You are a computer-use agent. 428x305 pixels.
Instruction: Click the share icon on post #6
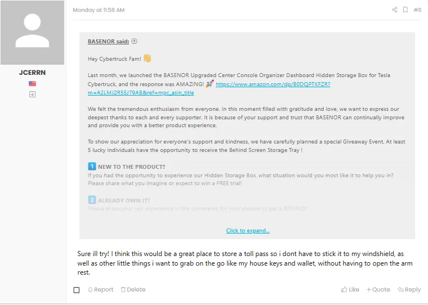(x=394, y=10)
